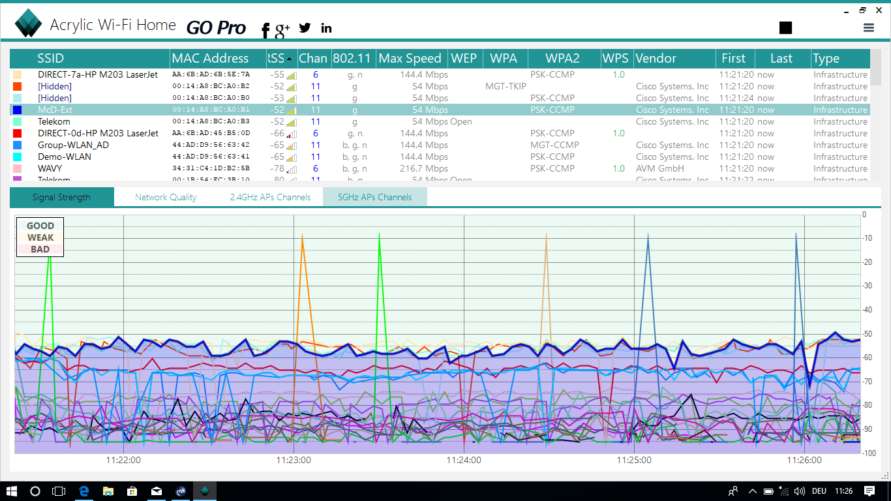Select the Group-WLAN_AD network name
The image size is (891, 501).
(73, 145)
